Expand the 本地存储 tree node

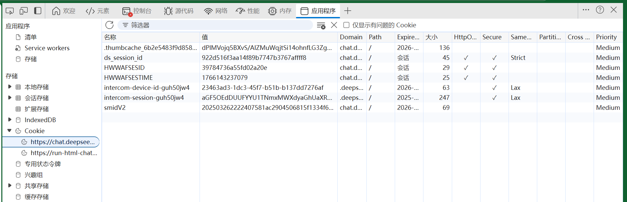[x=10, y=87]
